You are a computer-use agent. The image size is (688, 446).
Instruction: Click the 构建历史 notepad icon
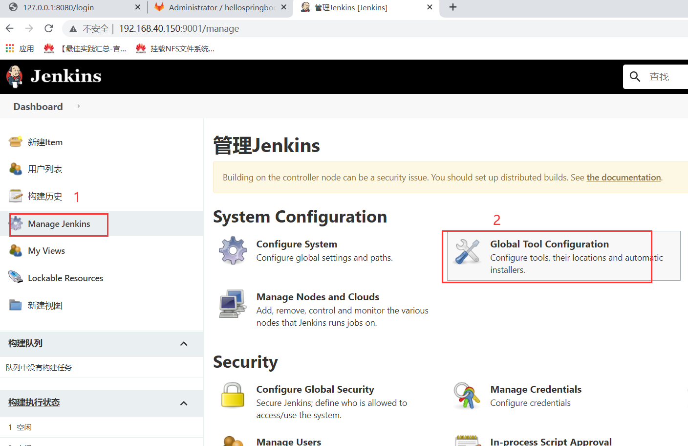pos(16,196)
